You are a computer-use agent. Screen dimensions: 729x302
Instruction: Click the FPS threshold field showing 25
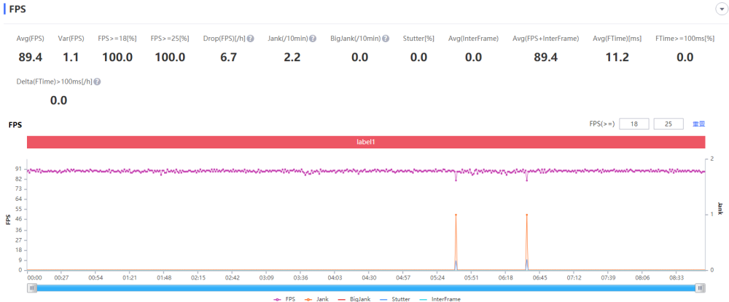point(668,124)
